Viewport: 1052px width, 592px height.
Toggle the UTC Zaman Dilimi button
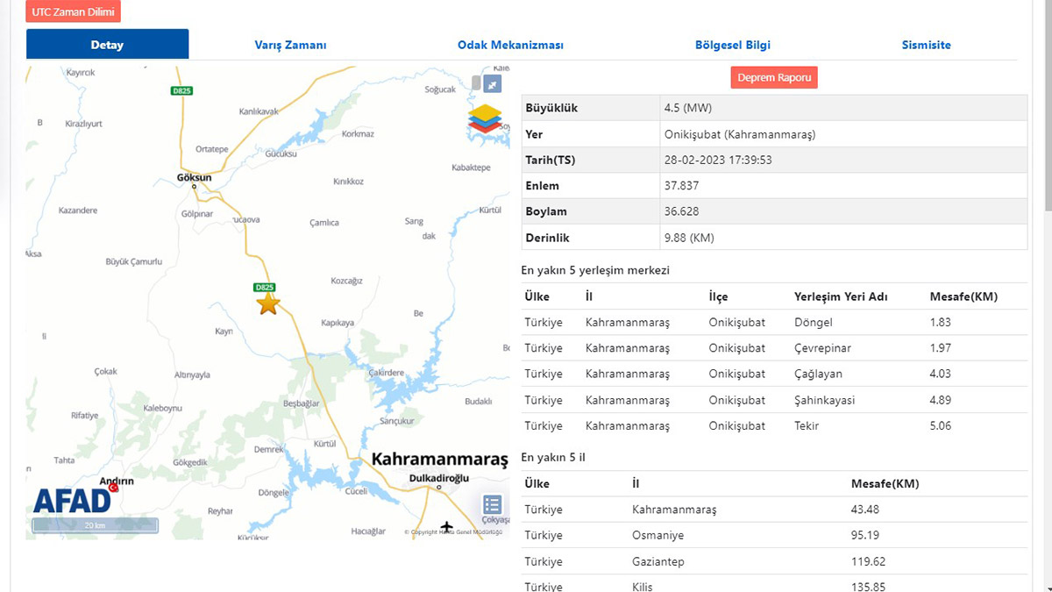coord(73,12)
